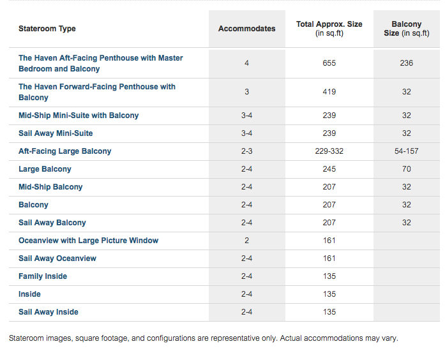Click the Stateroom Type column header

tap(47, 29)
